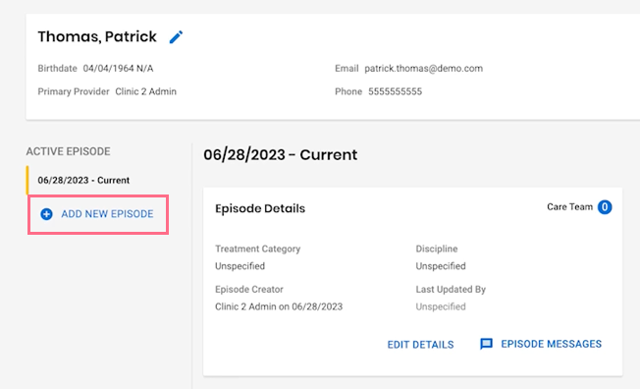The image size is (640, 389).
Task: Click the Active Episode heading
Action: pyautogui.click(x=68, y=151)
